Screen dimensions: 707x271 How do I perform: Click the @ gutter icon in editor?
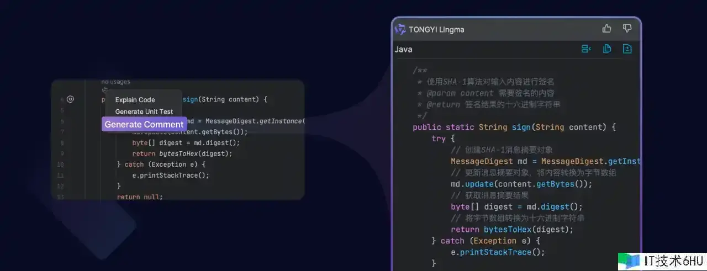click(x=70, y=99)
